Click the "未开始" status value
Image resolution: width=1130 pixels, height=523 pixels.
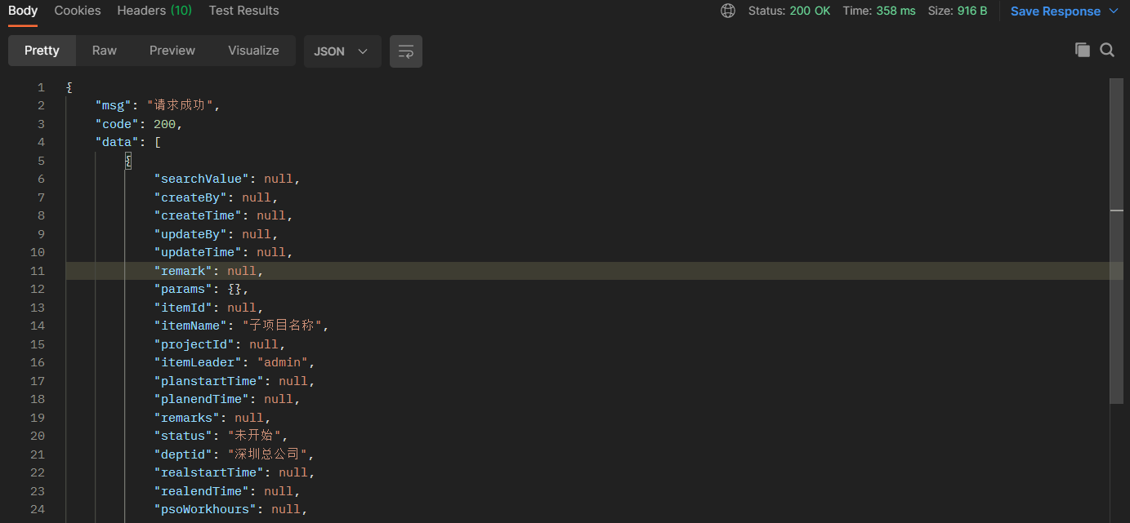pyautogui.click(x=255, y=436)
